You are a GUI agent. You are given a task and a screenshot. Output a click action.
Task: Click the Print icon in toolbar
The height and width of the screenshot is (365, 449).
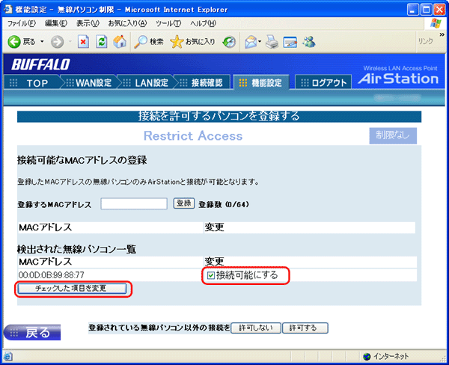(x=272, y=41)
